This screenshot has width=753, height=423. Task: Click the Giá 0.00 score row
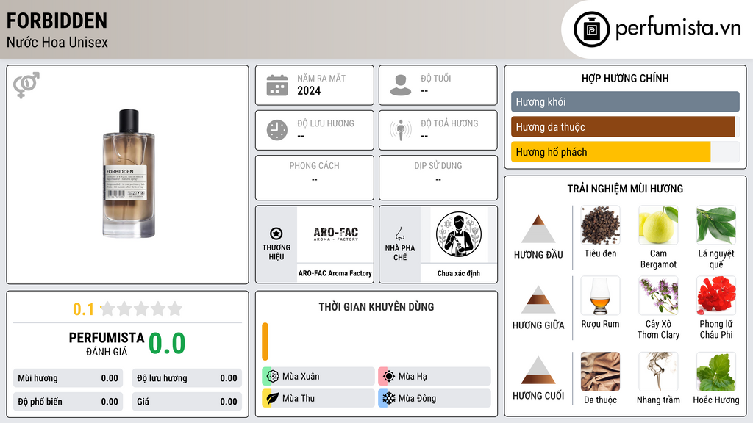point(187,402)
